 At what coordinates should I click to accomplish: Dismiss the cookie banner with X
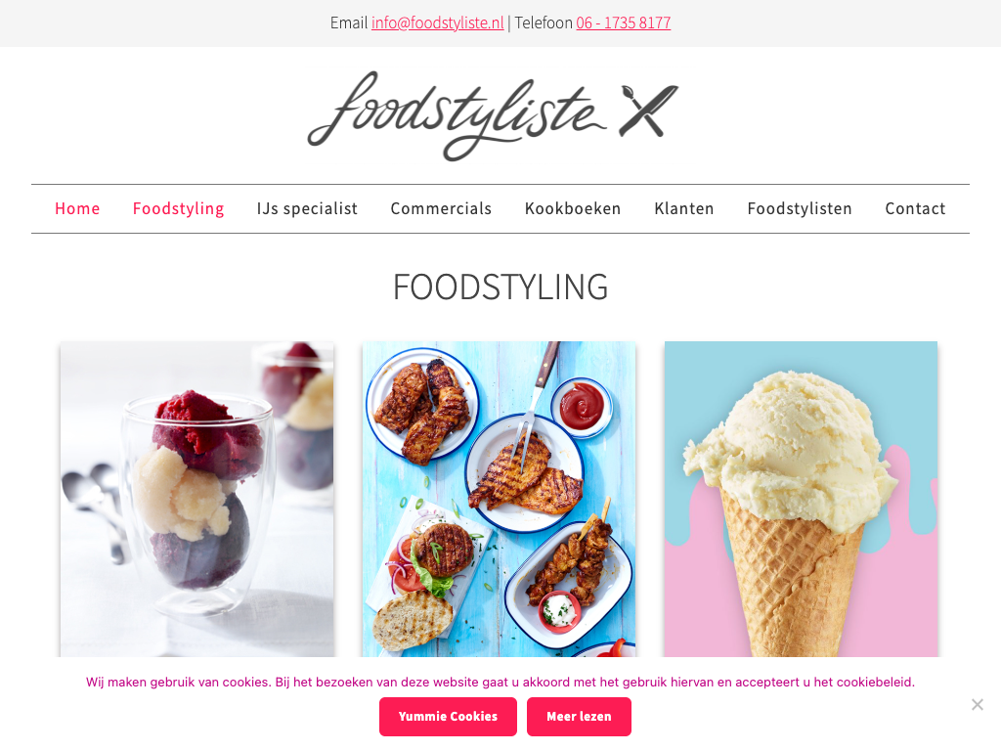point(977,704)
